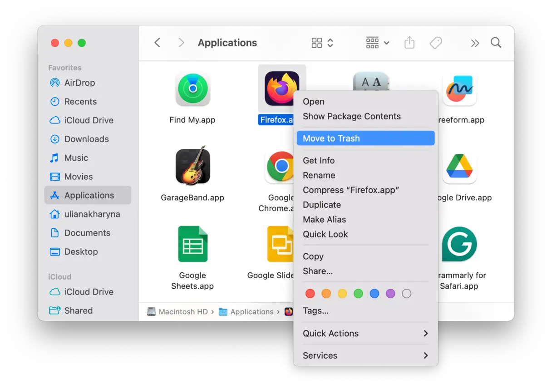
Task: Click the Edit Tags toolbar icon
Action: point(436,43)
